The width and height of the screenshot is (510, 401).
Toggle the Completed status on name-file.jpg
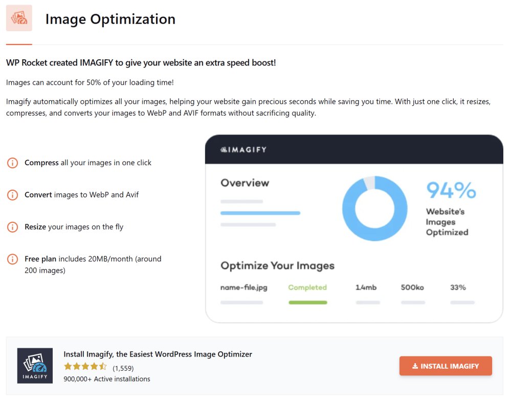point(307,287)
